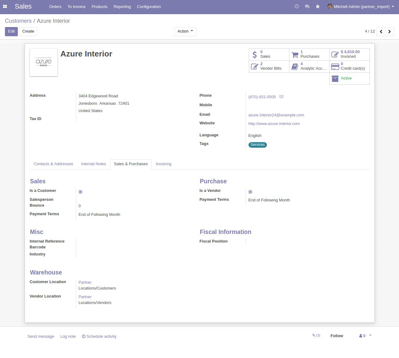The width and height of the screenshot is (399, 358).
Task: Go to the next record arrow
Action: [x=389, y=32]
